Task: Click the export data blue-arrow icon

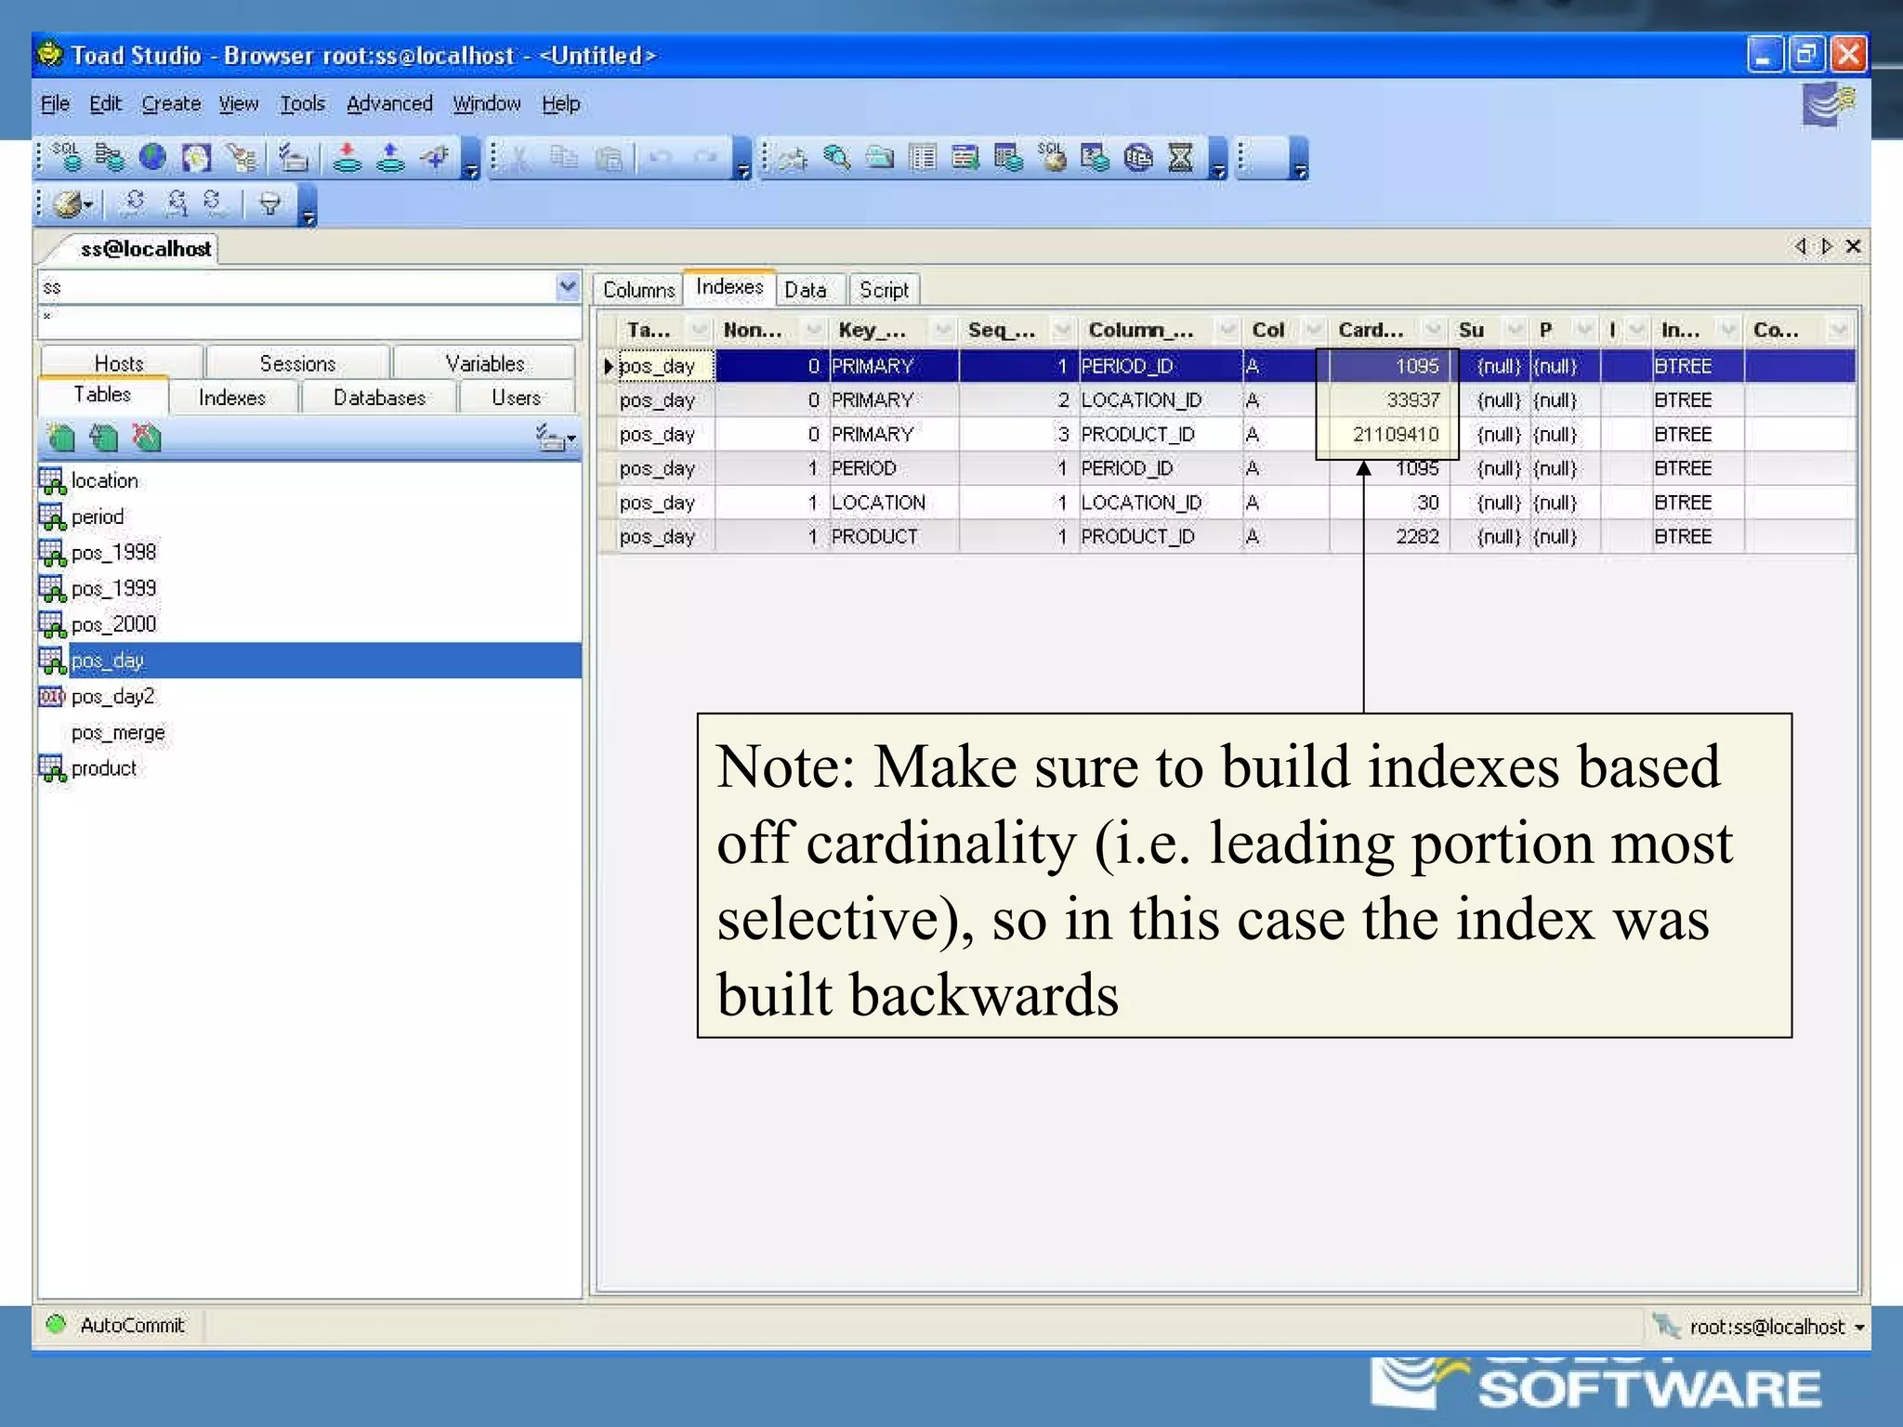Action: pos(390,157)
